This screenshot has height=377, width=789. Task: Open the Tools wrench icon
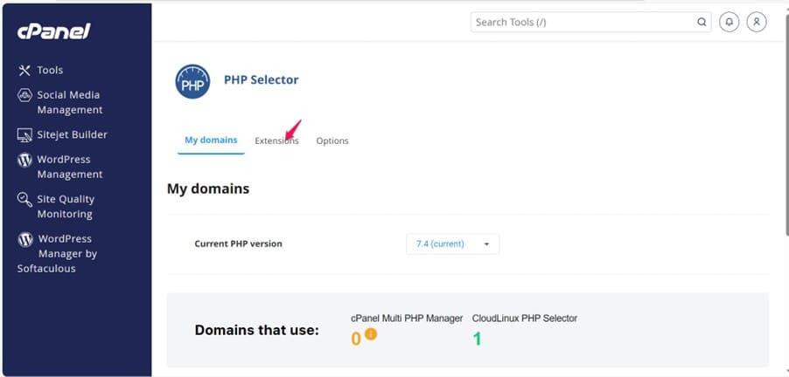[x=24, y=71]
